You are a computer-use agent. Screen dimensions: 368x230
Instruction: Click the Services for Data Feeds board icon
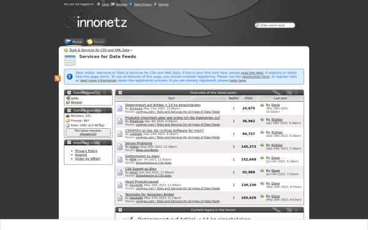[70, 60]
